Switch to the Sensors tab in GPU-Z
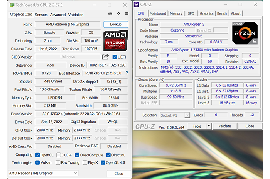The image size is (270, 179). point(41,15)
